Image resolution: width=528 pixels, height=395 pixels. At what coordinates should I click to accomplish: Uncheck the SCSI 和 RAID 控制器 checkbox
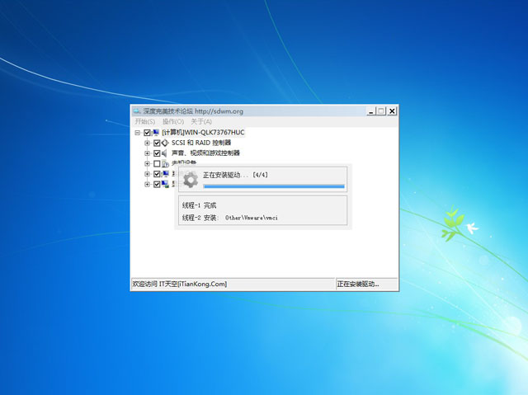point(157,143)
